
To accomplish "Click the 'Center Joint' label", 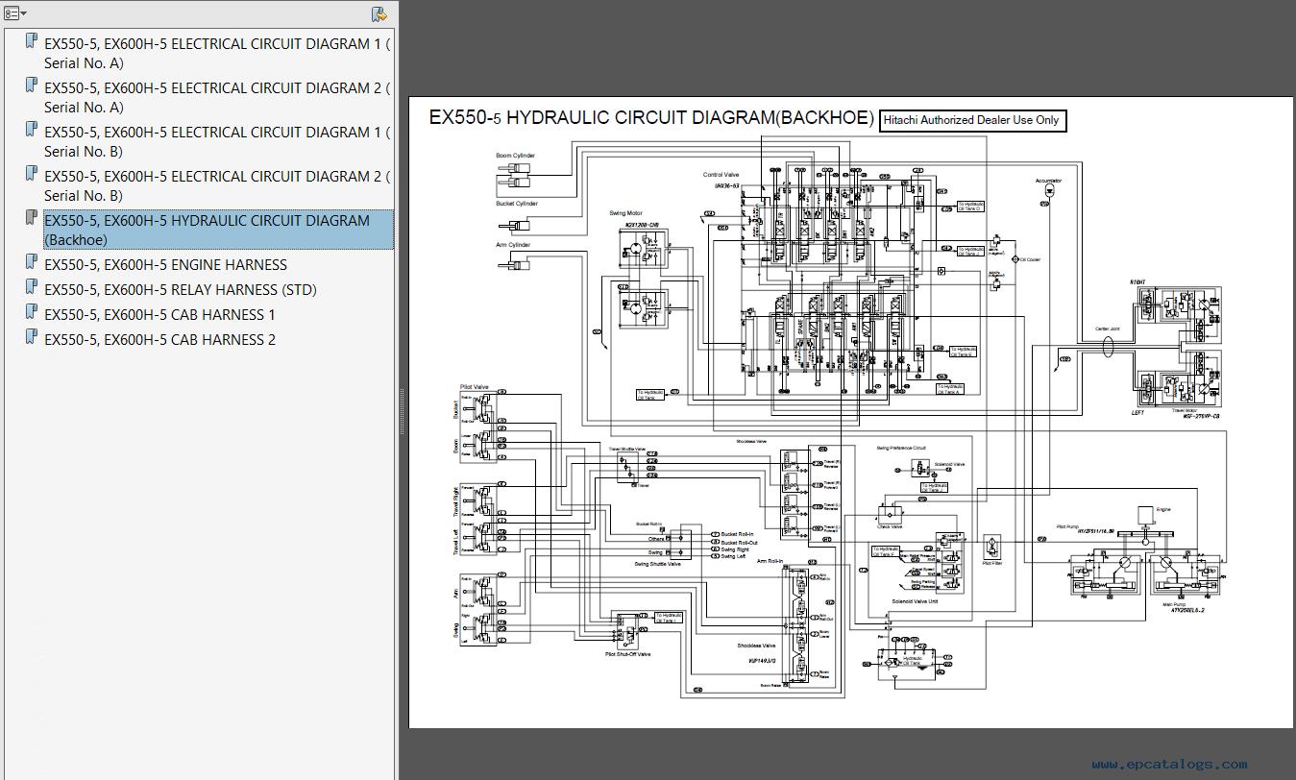I will (1108, 329).
